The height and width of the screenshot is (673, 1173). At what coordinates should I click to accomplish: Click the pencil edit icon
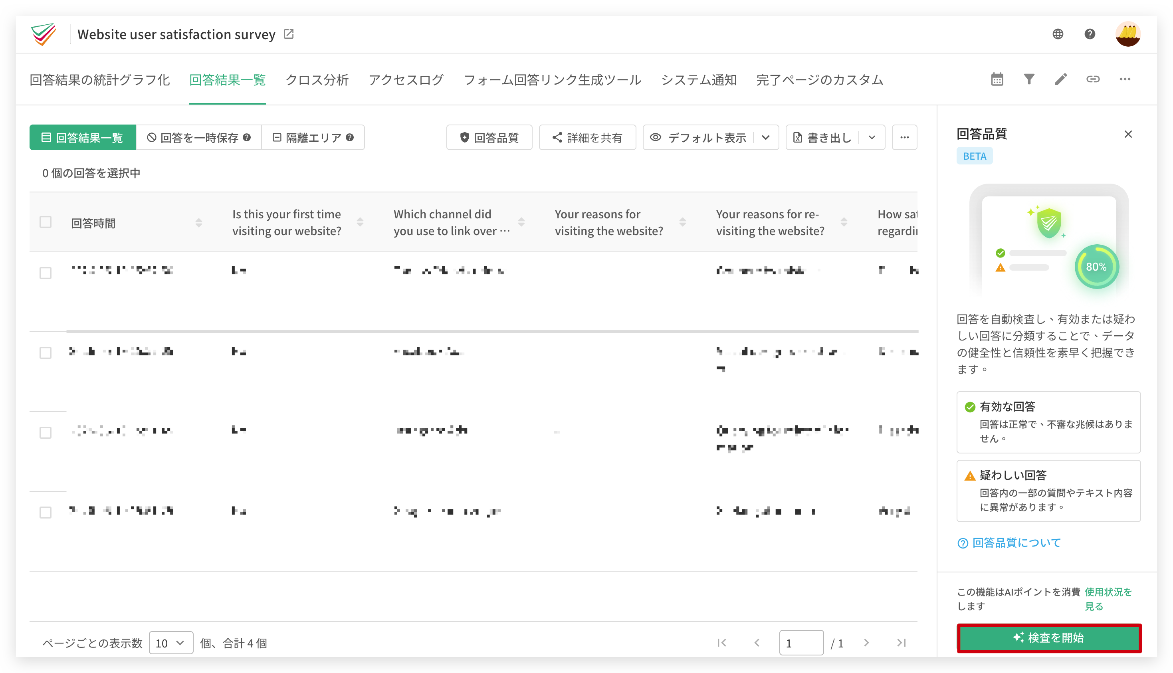1061,79
